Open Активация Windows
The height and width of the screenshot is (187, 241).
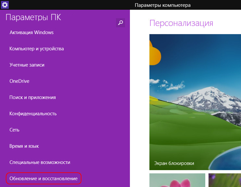click(x=32, y=32)
